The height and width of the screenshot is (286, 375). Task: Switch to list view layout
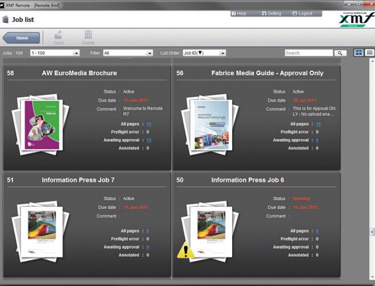pyautogui.click(x=369, y=52)
